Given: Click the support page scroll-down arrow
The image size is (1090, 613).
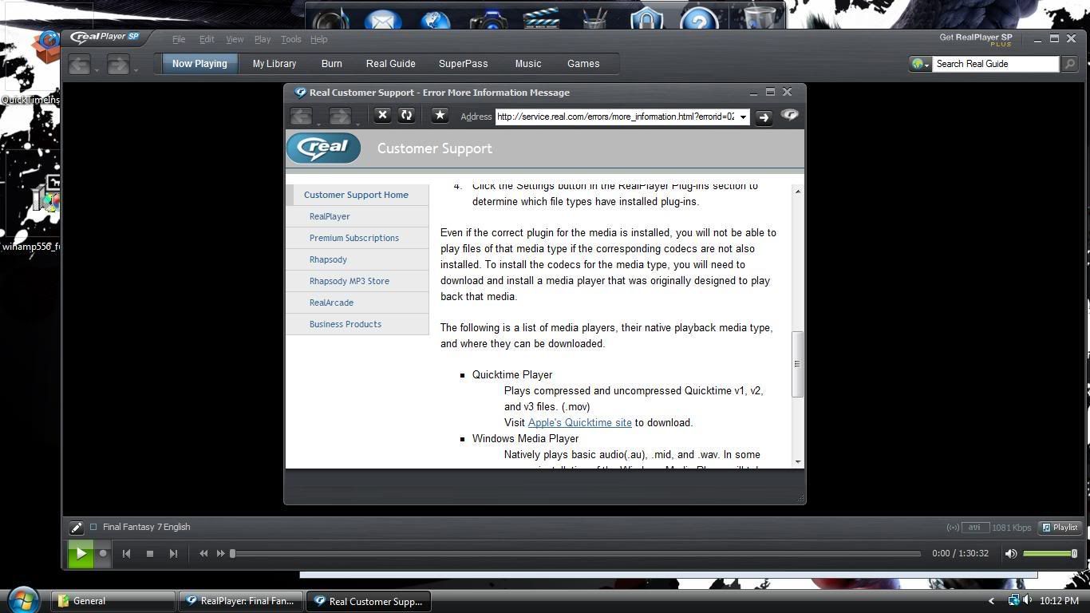Looking at the screenshot, I should tap(796, 461).
